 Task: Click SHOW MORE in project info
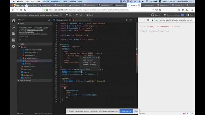click(23, 37)
